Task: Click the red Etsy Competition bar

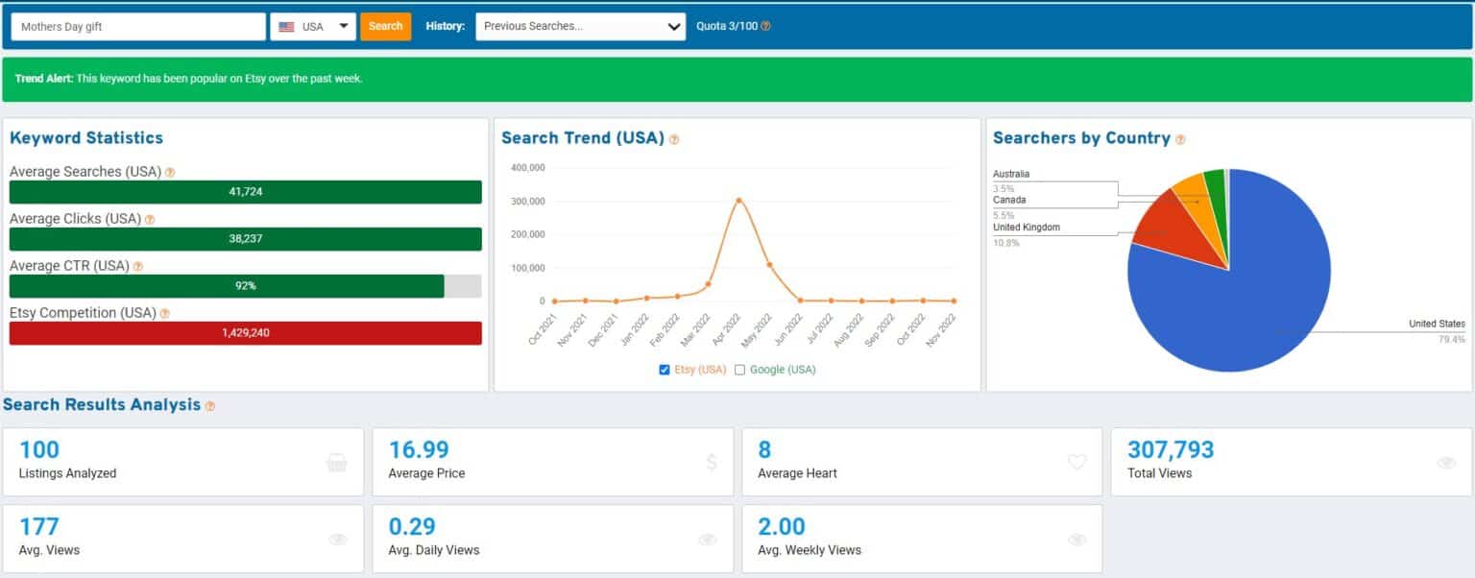Action: coord(246,333)
